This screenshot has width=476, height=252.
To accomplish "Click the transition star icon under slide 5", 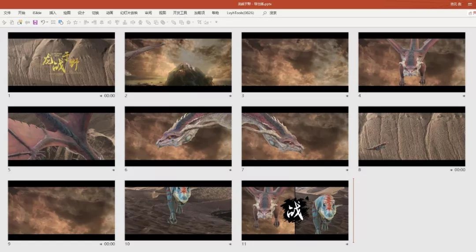I will 114,170.
